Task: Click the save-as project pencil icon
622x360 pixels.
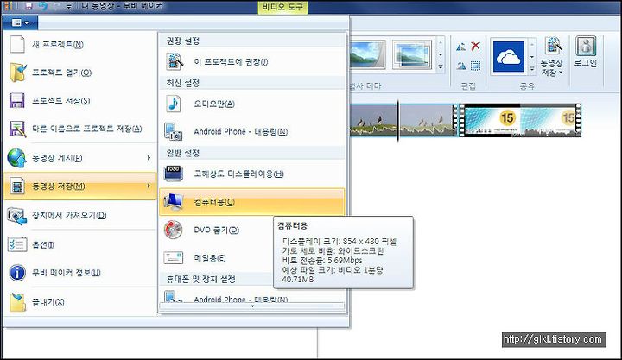Action: pyautogui.click(x=18, y=129)
